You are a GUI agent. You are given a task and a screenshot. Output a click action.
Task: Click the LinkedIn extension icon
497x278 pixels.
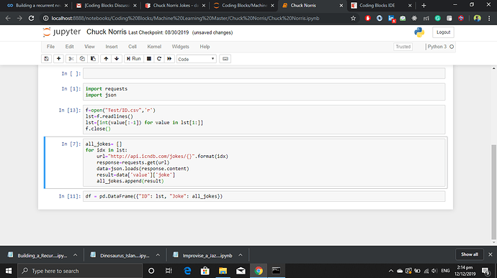point(391,19)
